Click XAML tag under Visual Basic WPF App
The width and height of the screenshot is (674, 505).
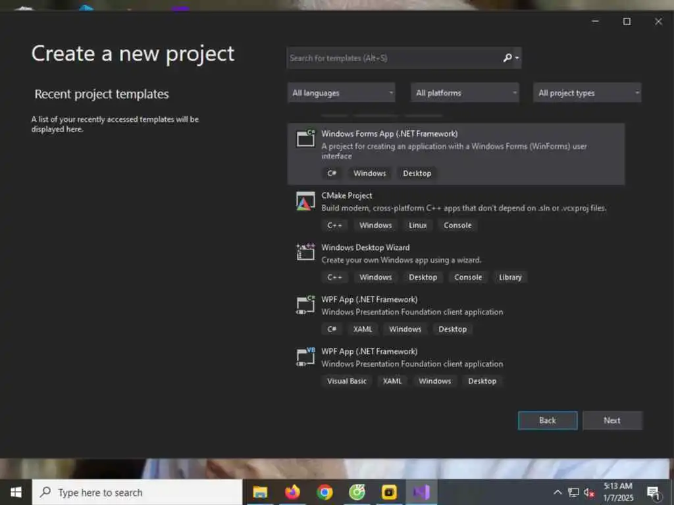coord(392,381)
